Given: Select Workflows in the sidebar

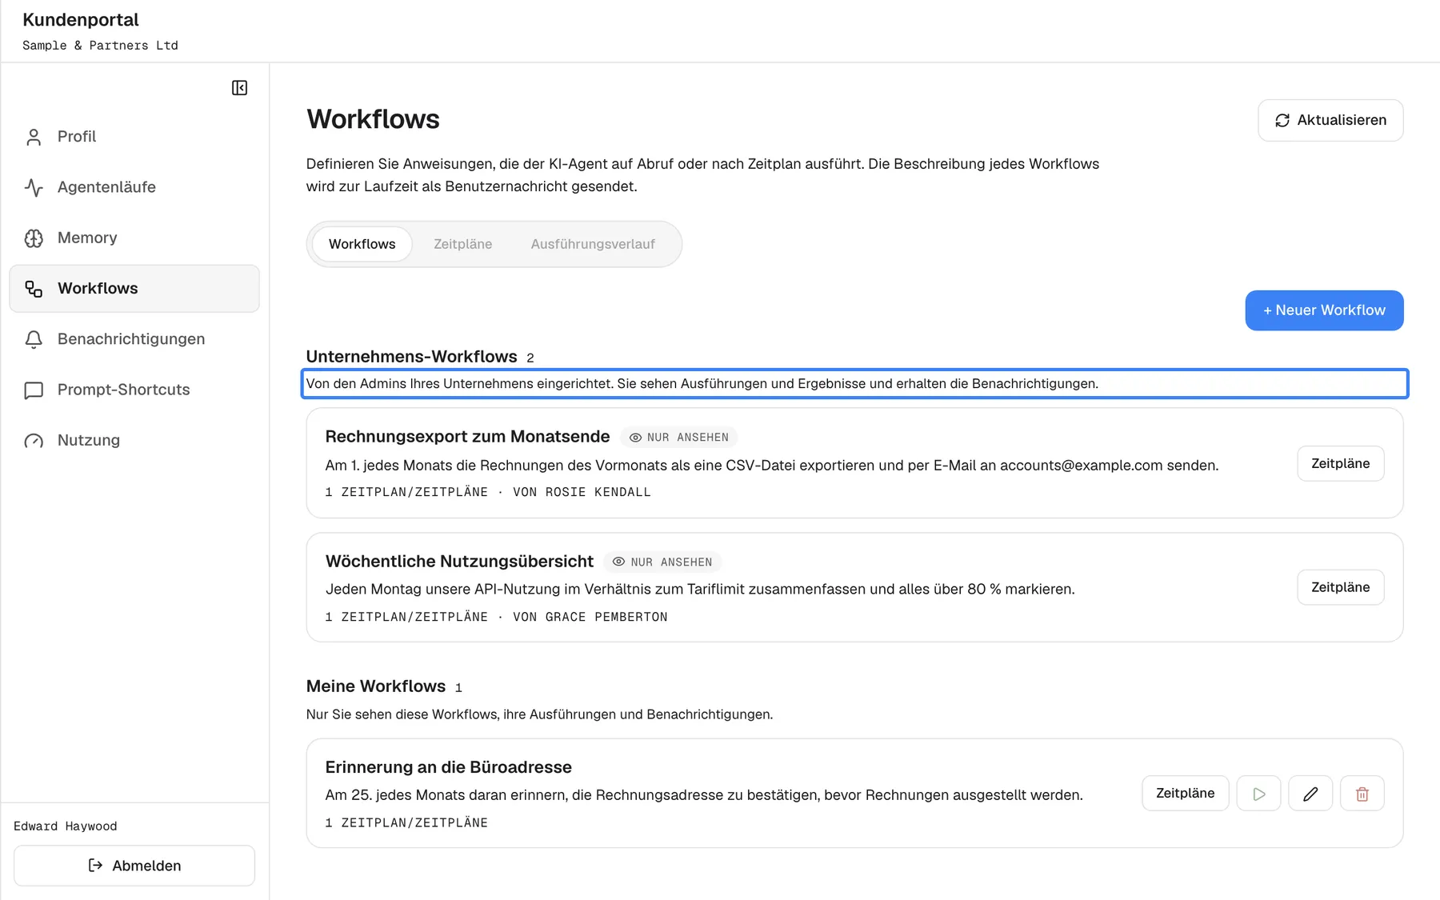Looking at the screenshot, I should (x=134, y=289).
